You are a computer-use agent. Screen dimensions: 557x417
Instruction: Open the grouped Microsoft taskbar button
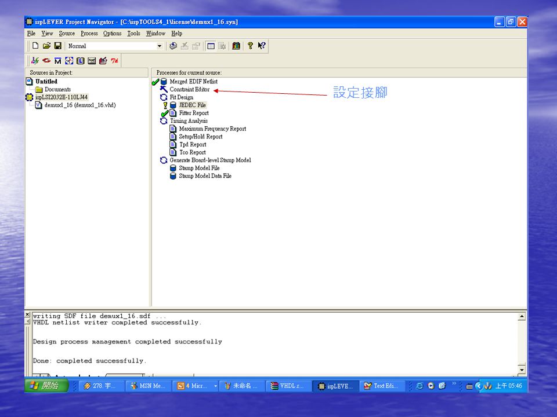(x=196, y=386)
